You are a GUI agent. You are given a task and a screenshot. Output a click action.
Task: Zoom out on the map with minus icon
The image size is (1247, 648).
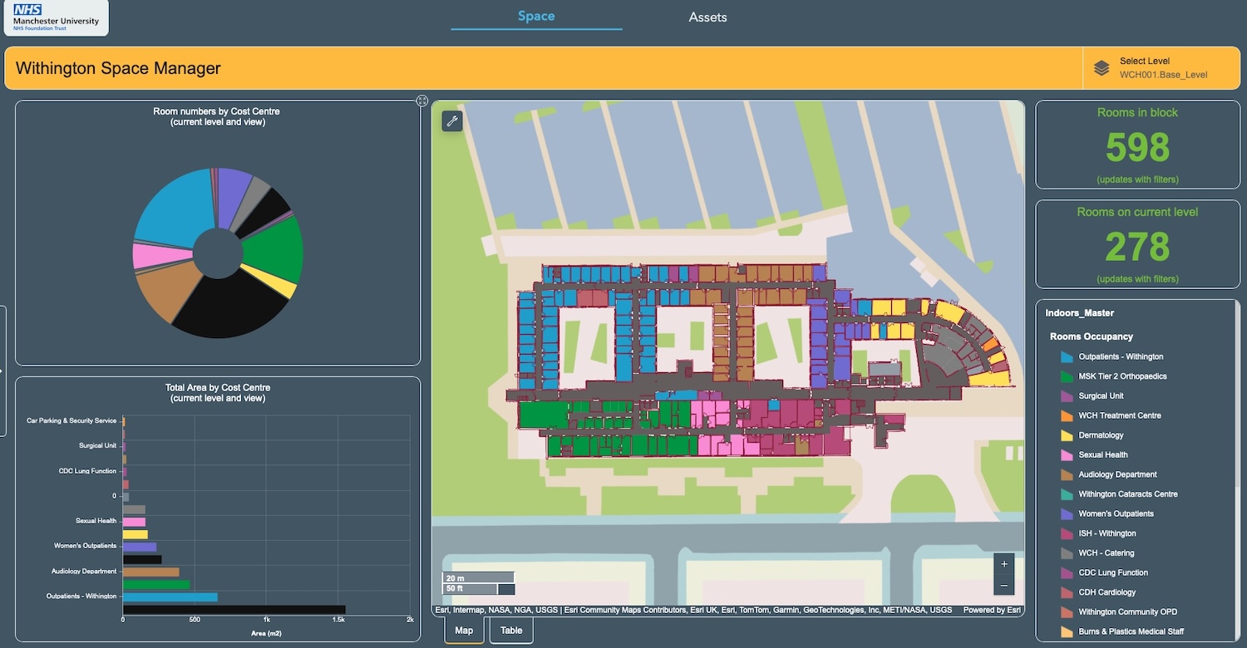coord(1004,585)
